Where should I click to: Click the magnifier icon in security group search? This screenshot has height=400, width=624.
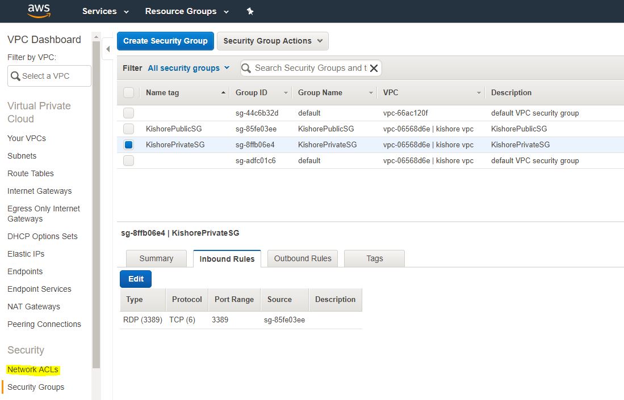click(x=246, y=68)
